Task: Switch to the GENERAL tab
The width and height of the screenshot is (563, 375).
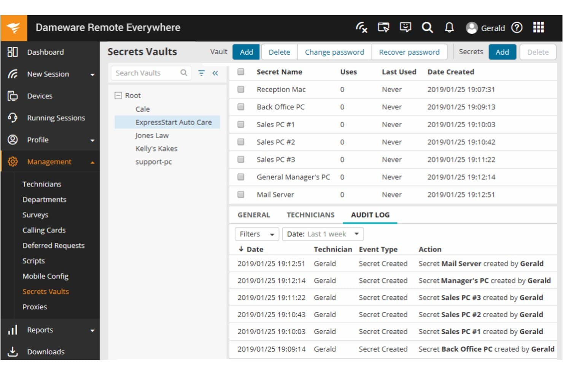Action: pyautogui.click(x=254, y=215)
